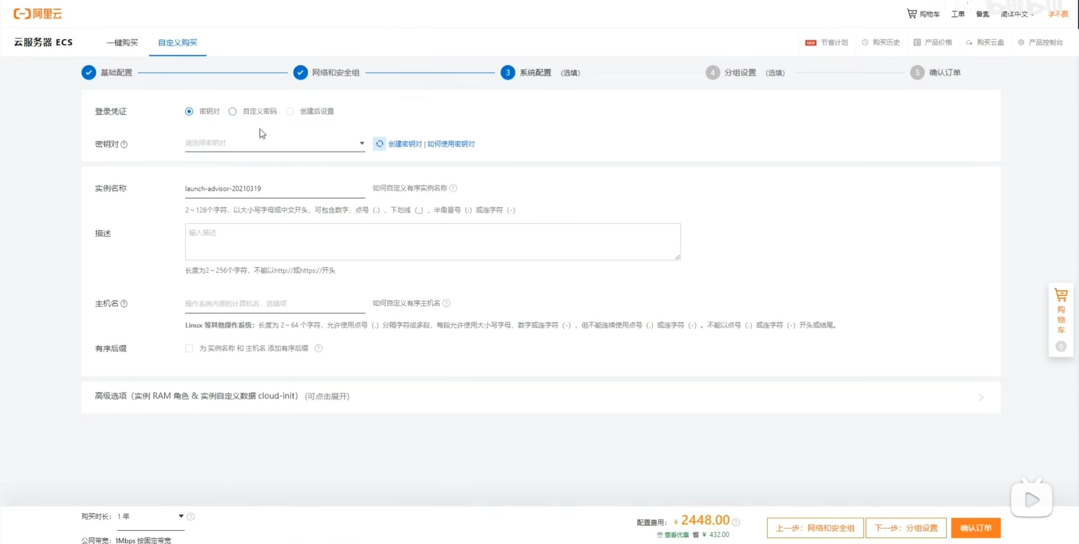Click inside the 描述 description text area

pos(432,241)
